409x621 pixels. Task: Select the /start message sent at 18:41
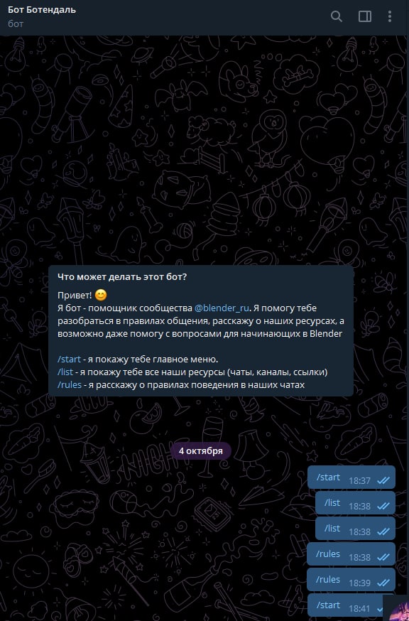(x=347, y=606)
